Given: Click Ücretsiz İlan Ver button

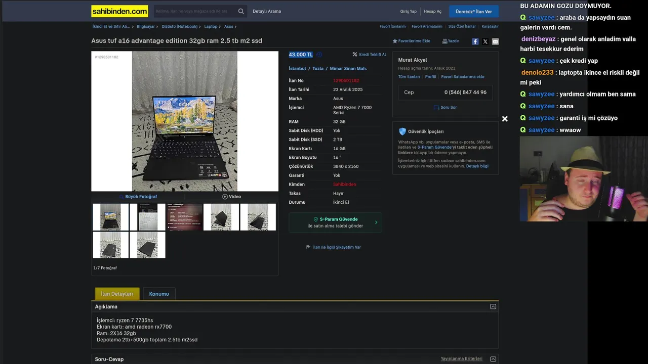Looking at the screenshot, I should [x=473, y=11].
